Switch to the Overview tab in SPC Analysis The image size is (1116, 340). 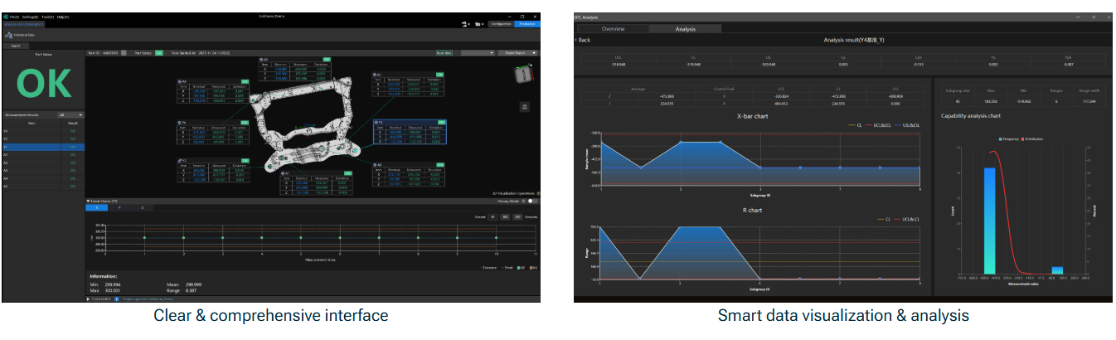click(614, 29)
